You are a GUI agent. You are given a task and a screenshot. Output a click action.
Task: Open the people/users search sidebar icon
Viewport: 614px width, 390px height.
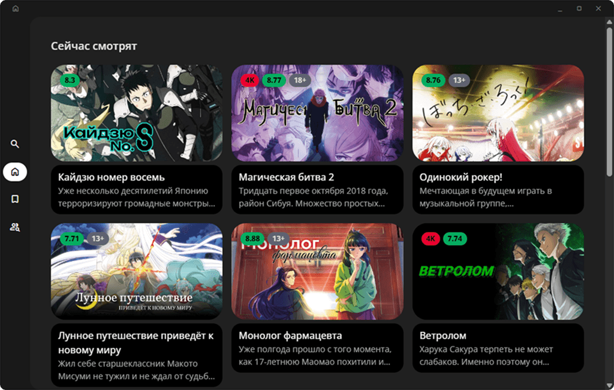click(15, 227)
